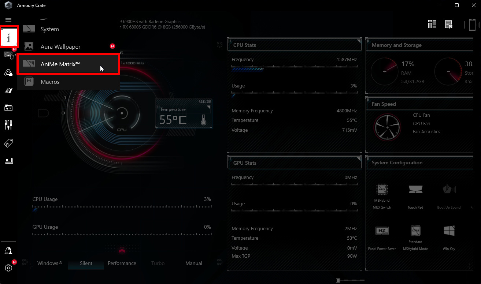Click the CPU Stats panel title
Image resolution: width=481 pixels, height=284 pixels.
[245, 45]
